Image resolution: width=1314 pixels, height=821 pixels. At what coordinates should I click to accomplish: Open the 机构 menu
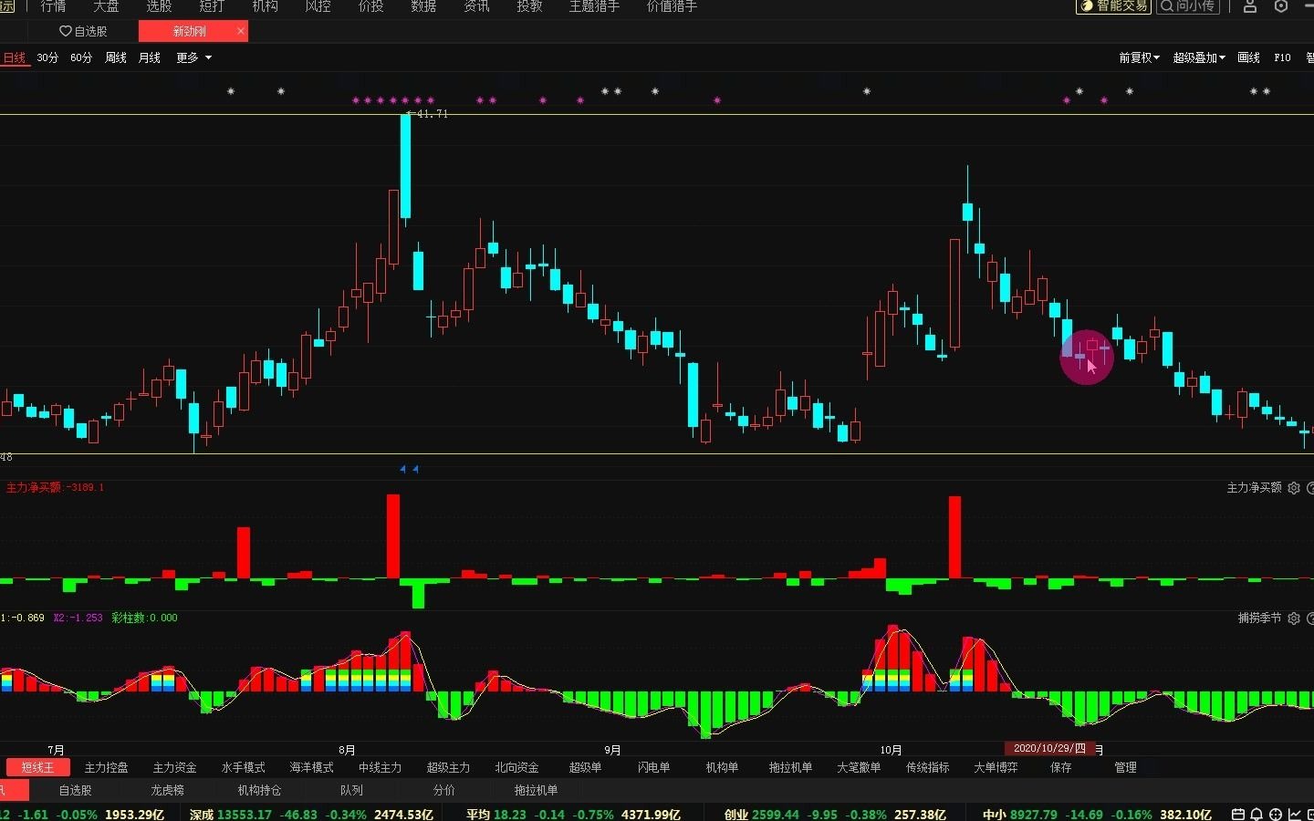265,6
